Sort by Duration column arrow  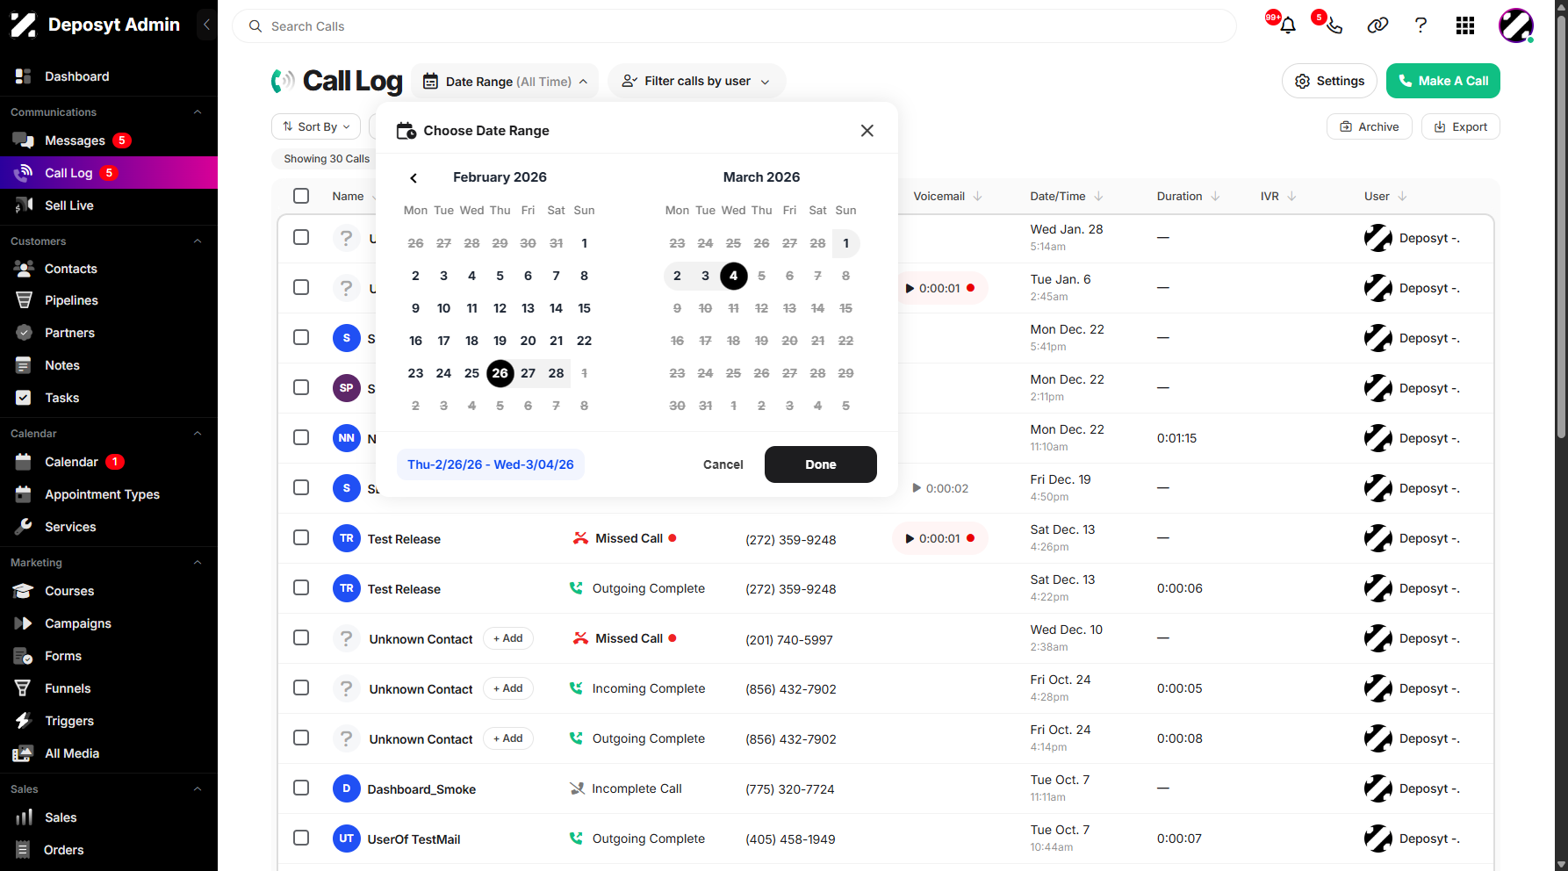pyautogui.click(x=1215, y=197)
